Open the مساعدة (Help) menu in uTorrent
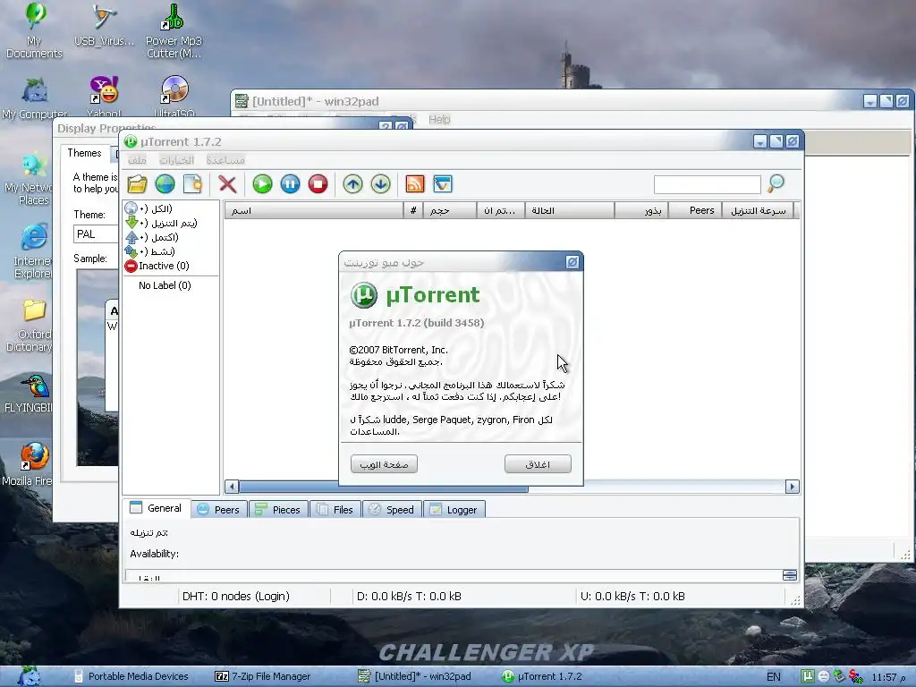The image size is (916, 687). point(225,159)
